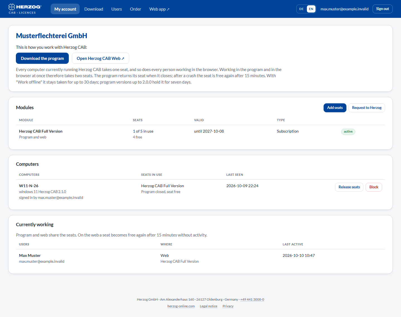Release seats for computer W11-N-26
This screenshot has height=317, width=401.
point(349,187)
